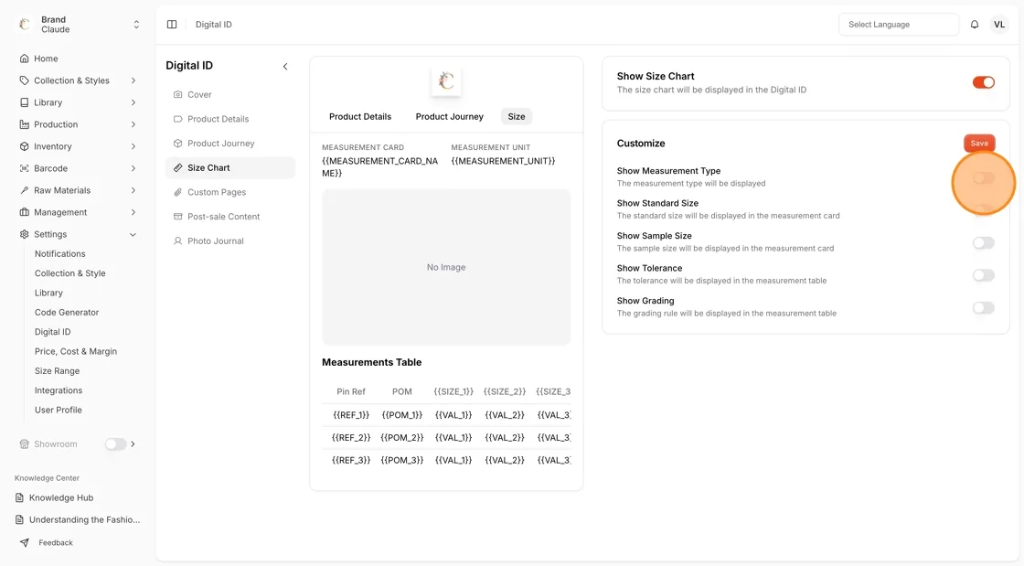Viewport: 1024px width, 566px height.
Task: Open Size Range settings item
Action: [x=57, y=371]
